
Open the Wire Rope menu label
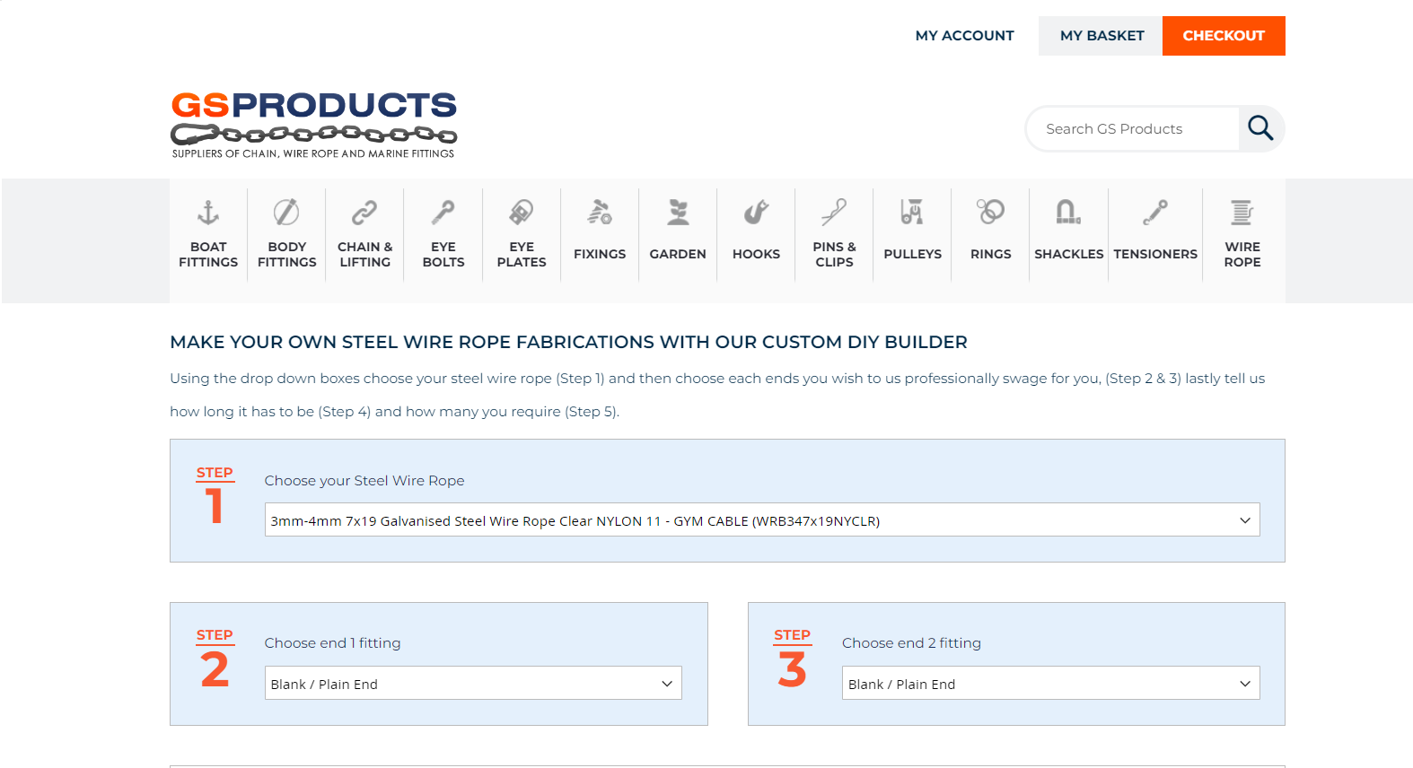click(x=1242, y=255)
